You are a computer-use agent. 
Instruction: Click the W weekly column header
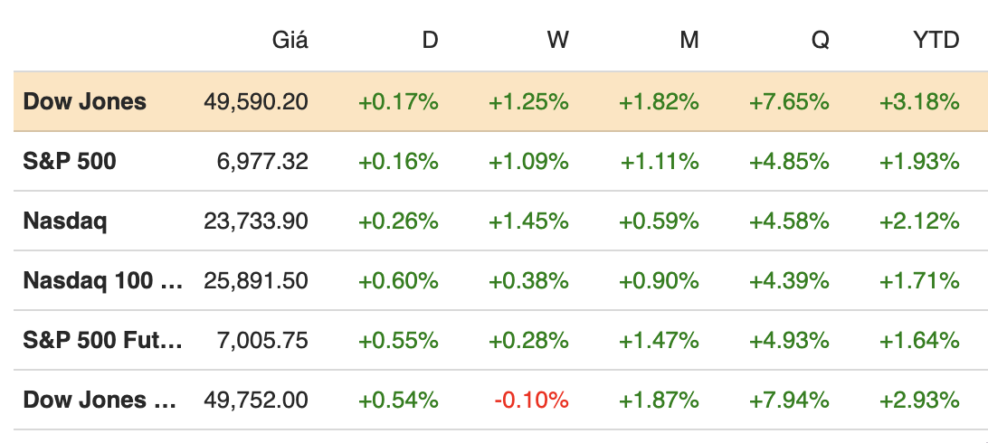point(558,41)
